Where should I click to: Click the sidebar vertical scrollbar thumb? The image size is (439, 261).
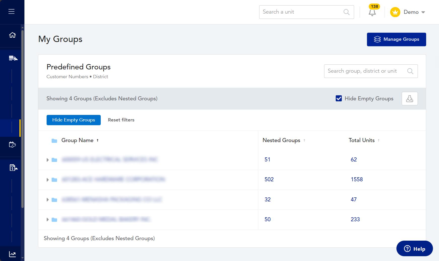(x=22, y=118)
